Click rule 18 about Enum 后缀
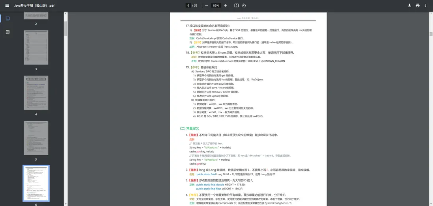This screenshot has height=206, width=433. (240, 53)
